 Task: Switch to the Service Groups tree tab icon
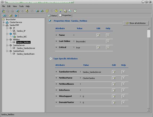(x=5, y=15)
